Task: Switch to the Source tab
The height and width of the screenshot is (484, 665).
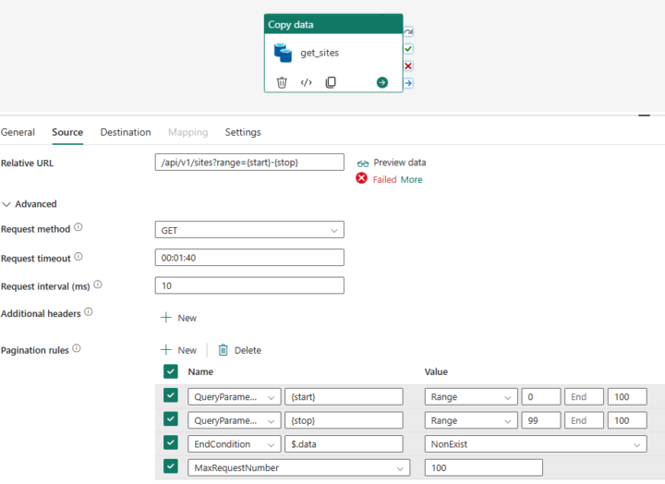Action: point(67,132)
